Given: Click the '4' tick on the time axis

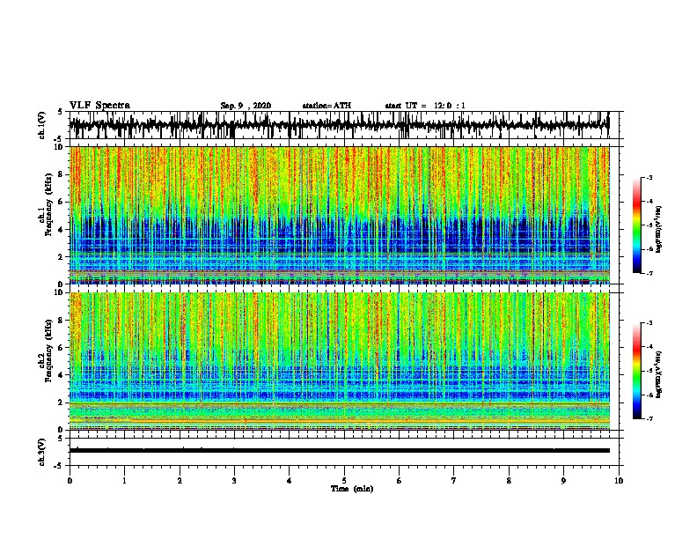Looking at the screenshot, I should point(290,481).
